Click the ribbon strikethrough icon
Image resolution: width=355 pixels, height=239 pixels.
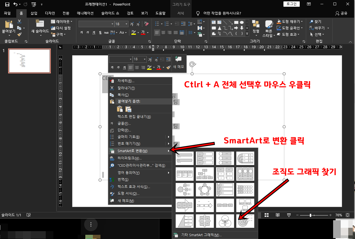pos(106,33)
